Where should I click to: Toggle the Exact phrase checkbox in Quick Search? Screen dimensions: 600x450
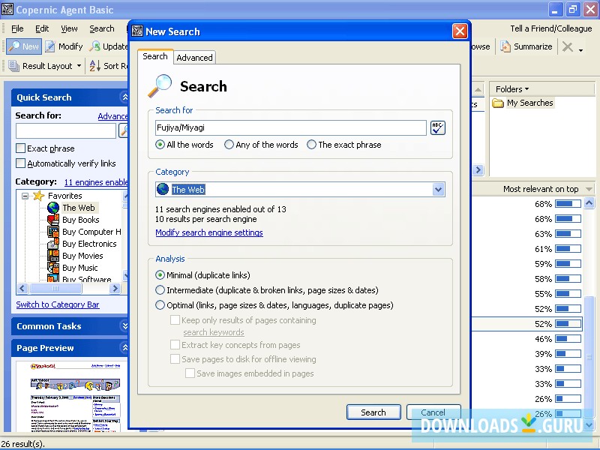coord(21,148)
